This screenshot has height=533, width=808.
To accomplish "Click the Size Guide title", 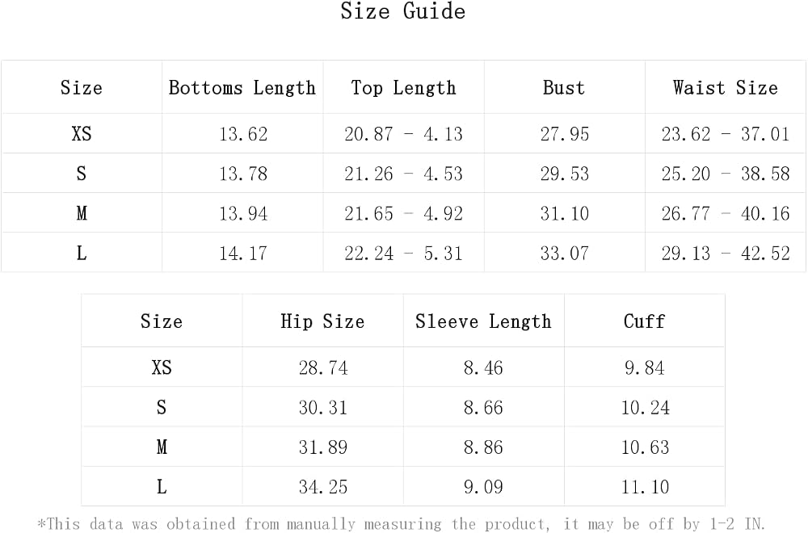I will pyautogui.click(x=403, y=10).
